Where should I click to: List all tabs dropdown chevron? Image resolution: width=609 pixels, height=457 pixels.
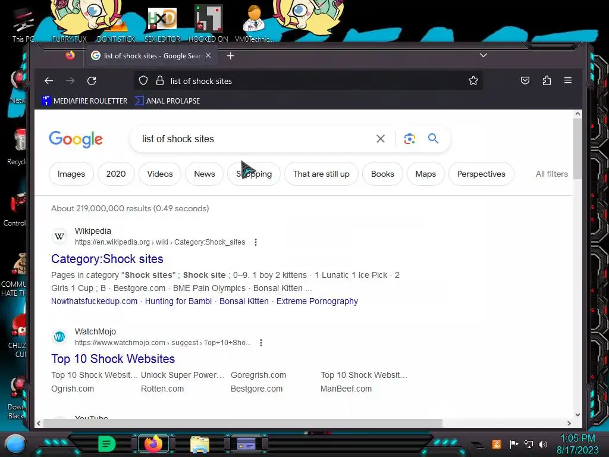(483, 55)
